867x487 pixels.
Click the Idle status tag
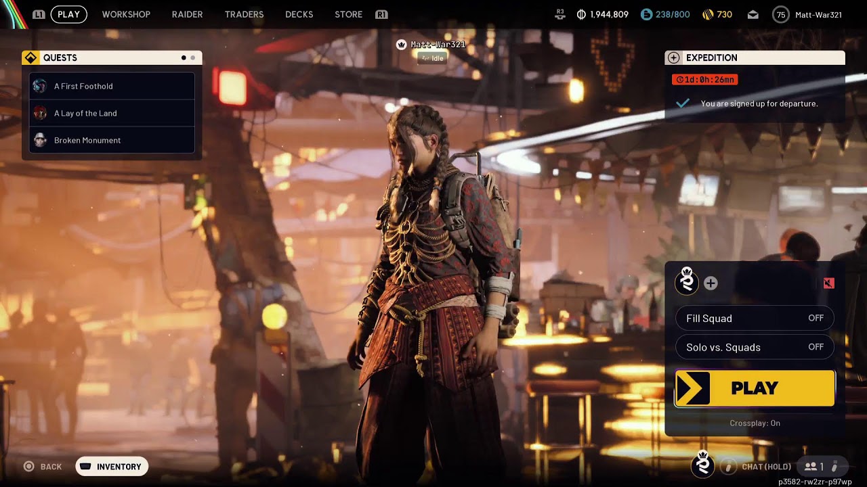[433, 58]
